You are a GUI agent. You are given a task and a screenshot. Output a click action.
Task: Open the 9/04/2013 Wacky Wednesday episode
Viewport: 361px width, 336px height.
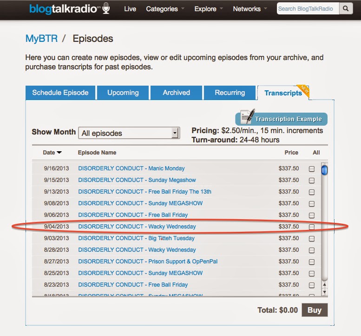137,227
